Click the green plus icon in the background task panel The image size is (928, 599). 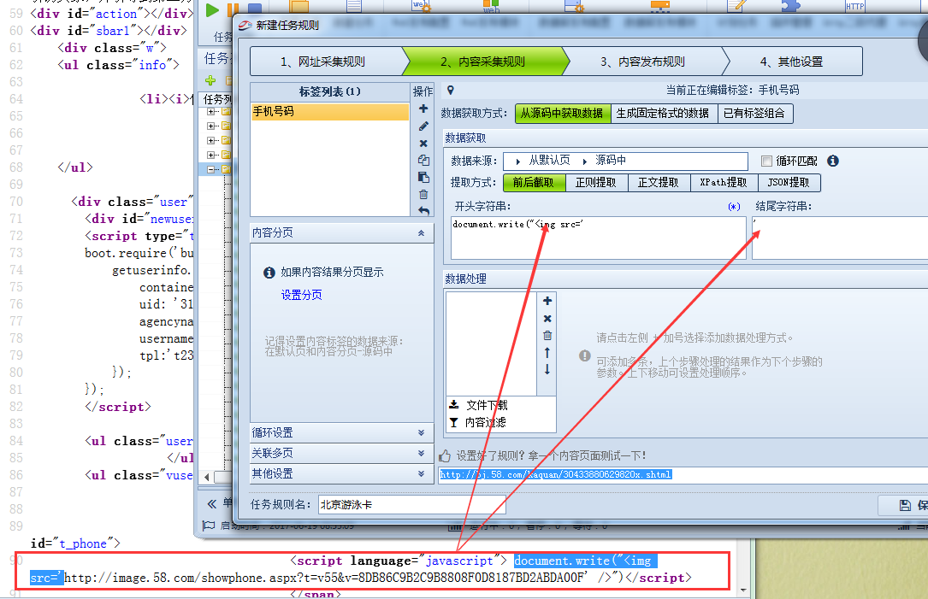click(210, 80)
